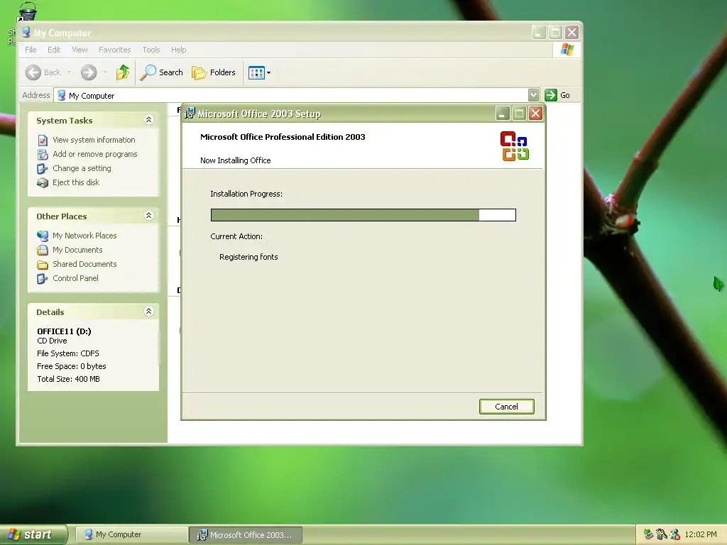The image size is (727, 545).
Task: Click the My Computer title bar icon
Action: tap(26, 33)
